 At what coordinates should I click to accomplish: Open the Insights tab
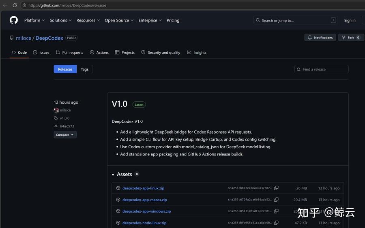point(197,53)
